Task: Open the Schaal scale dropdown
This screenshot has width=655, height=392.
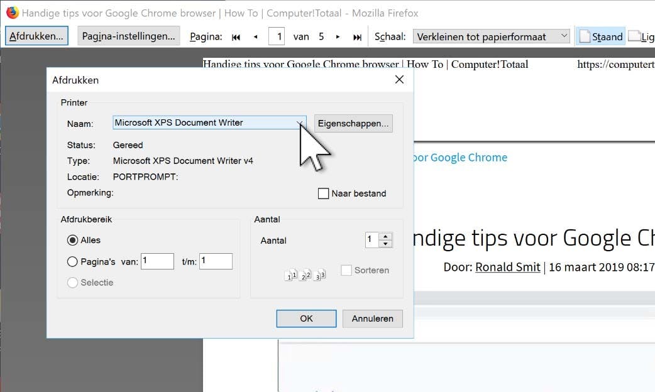Action: tap(492, 36)
